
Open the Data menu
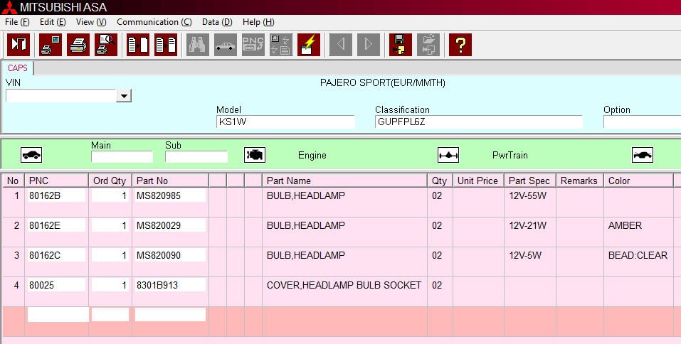click(217, 22)
